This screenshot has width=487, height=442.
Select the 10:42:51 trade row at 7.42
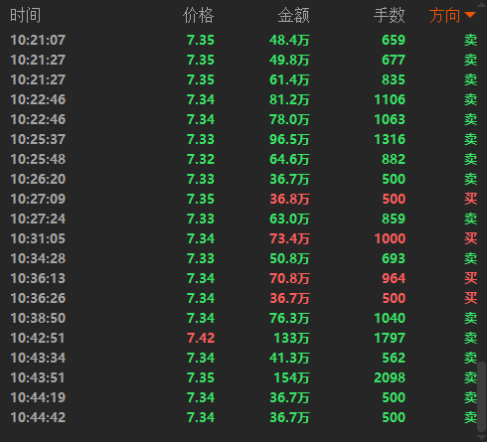click(x=243, y=338)
